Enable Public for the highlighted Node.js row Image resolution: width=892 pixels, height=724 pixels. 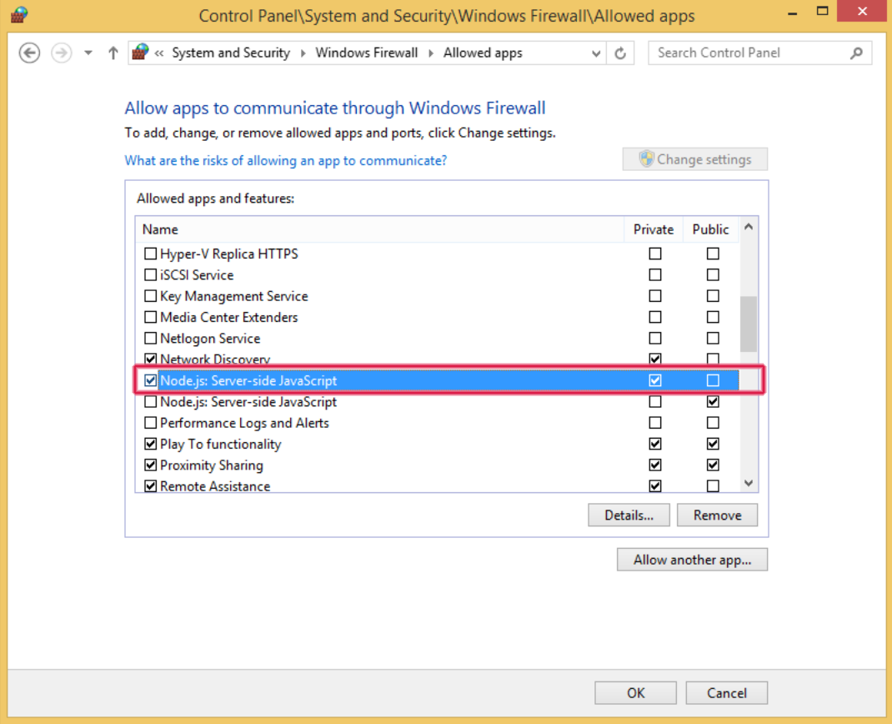tap(713, 380)
